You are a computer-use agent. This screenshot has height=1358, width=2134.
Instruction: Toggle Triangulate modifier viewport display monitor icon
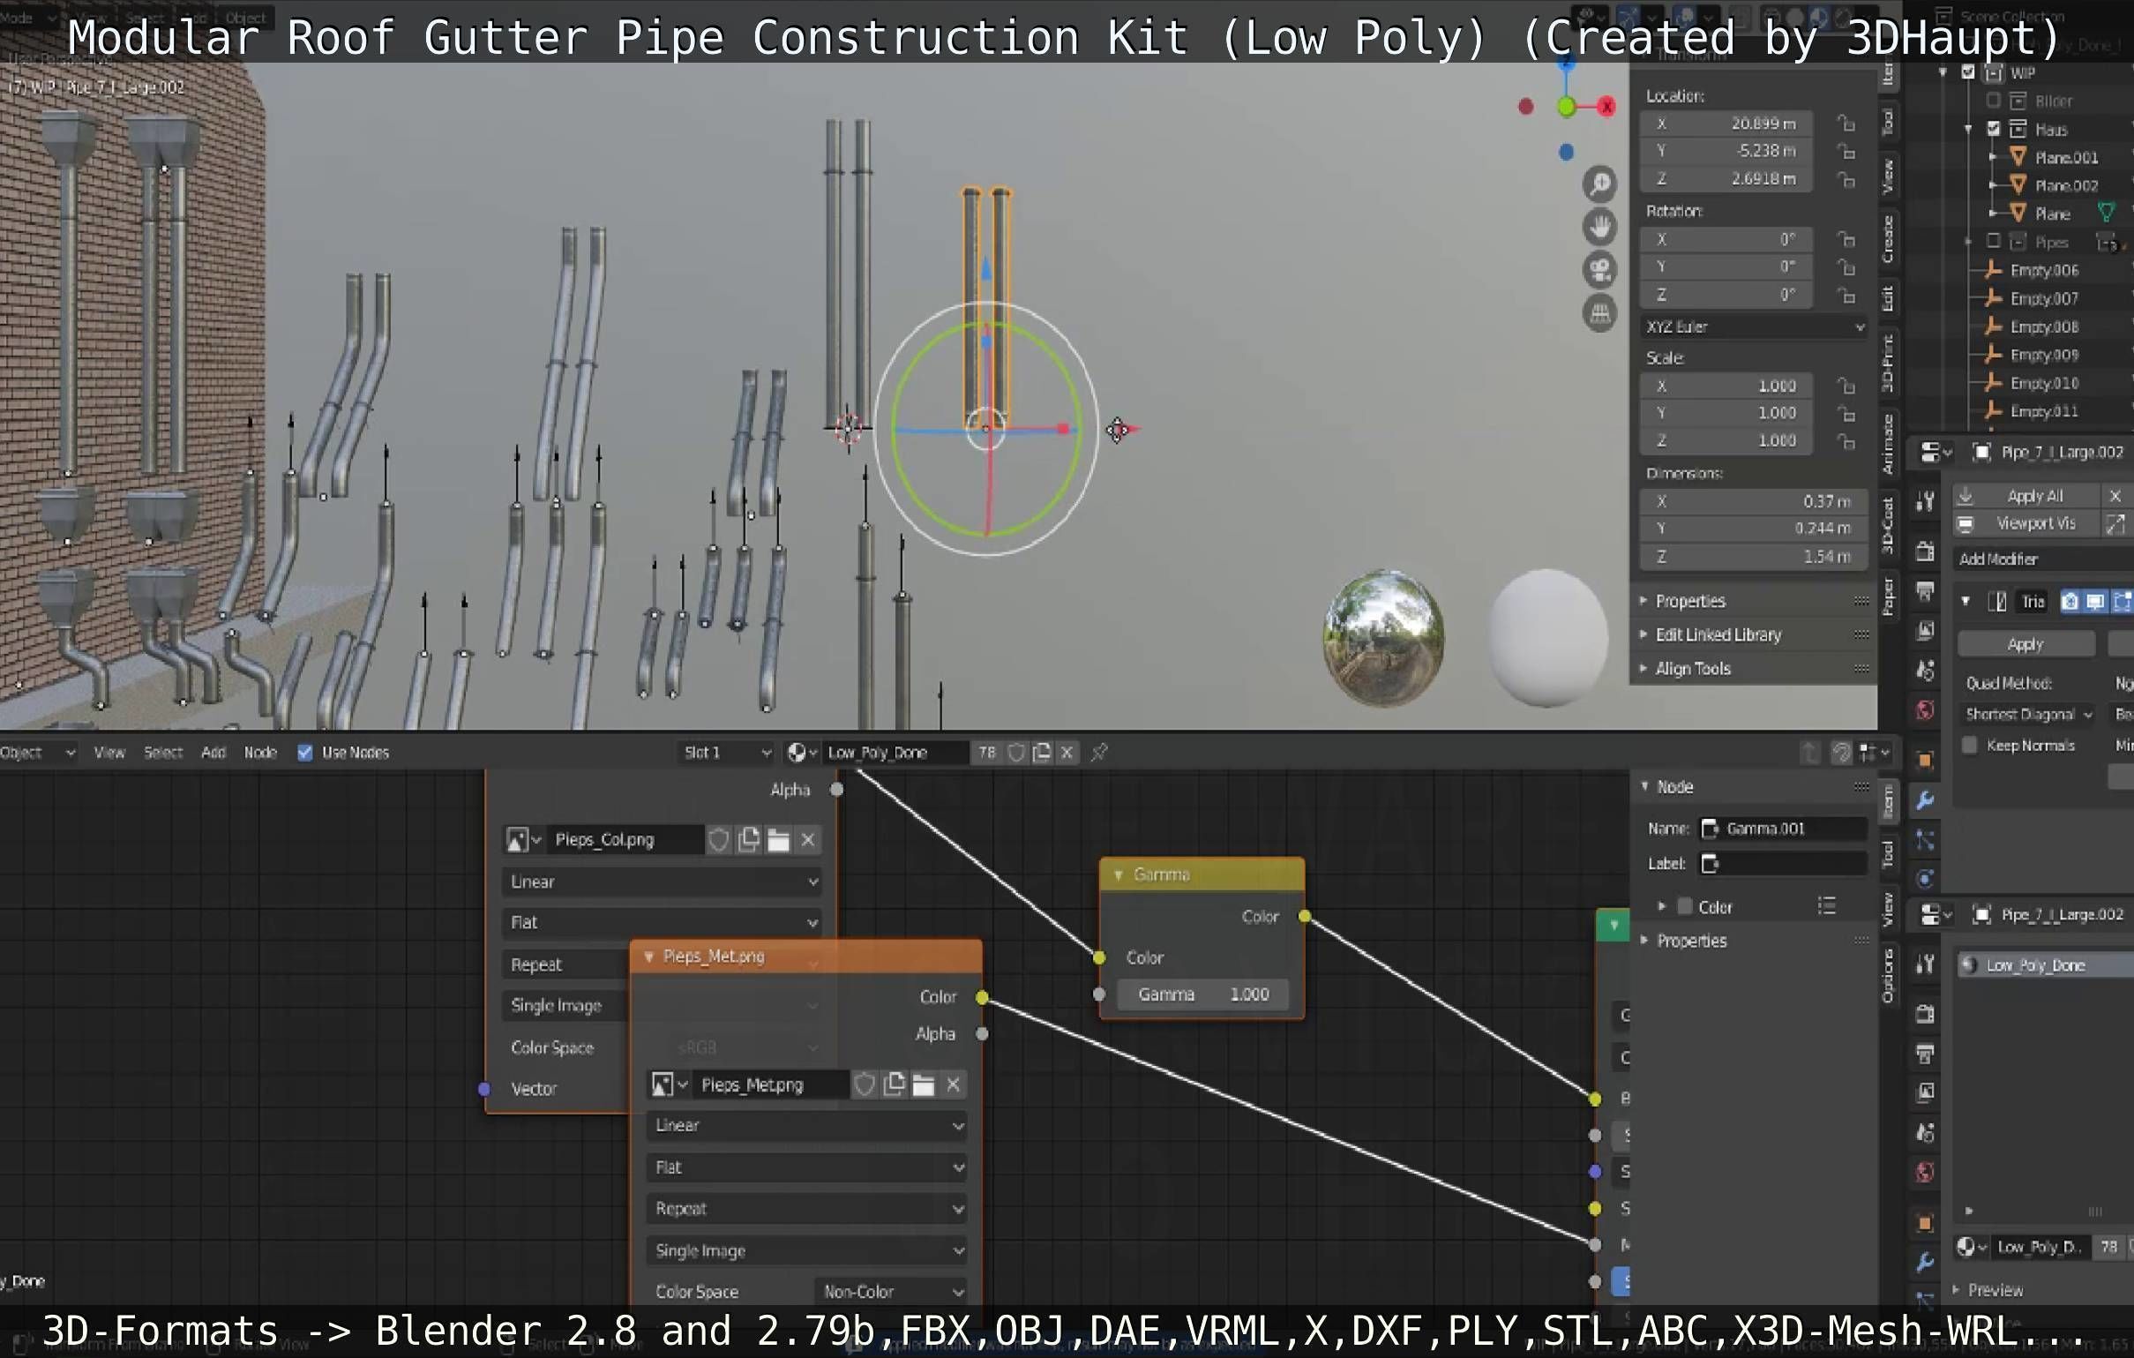tap(2095, 602)
